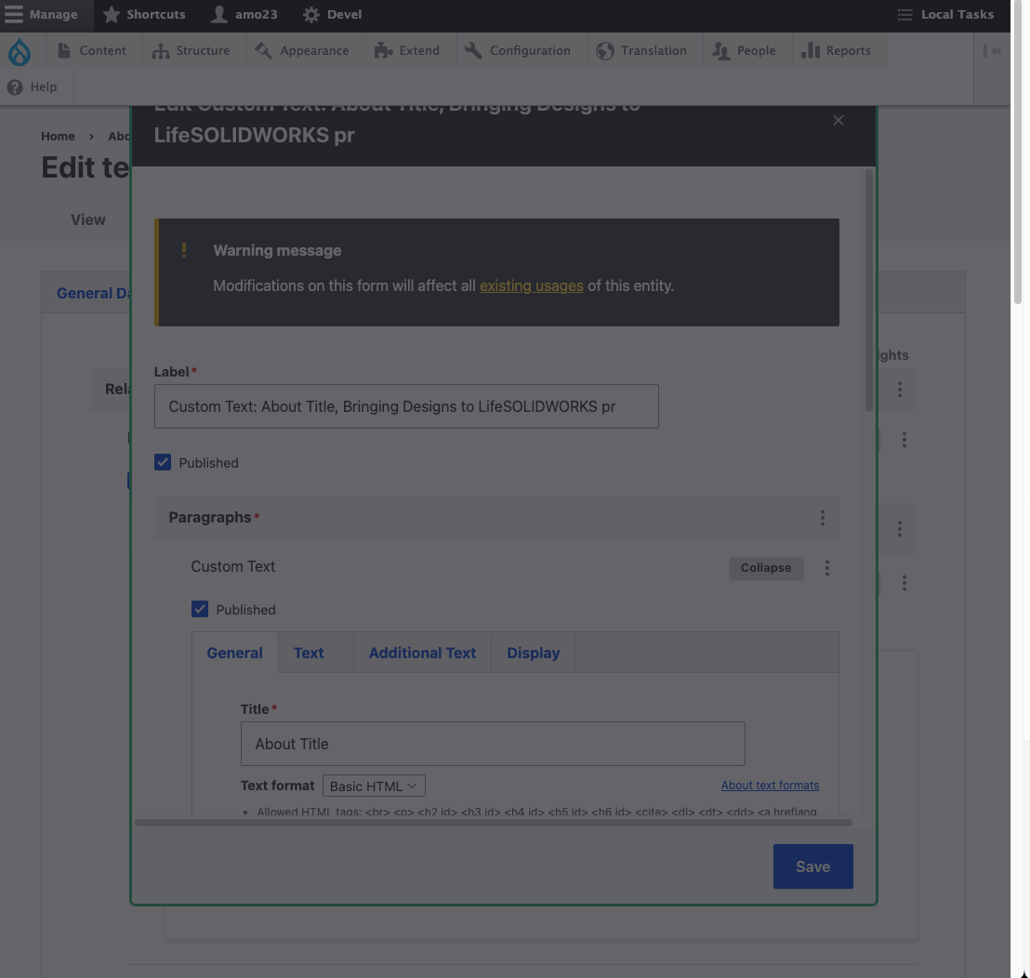Viewport: 1030px width, 978px height.
Task: Open the People admin section
Action: click(721, 51)
